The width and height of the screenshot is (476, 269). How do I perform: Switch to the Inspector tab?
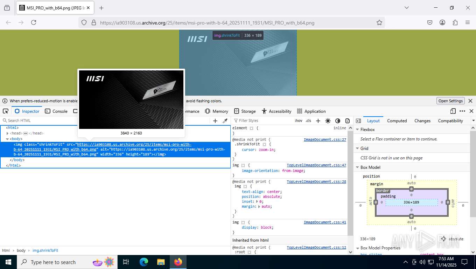(x=27, y=111)
